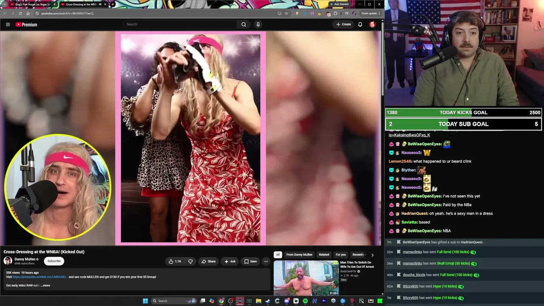Click the TODAY SUB GOAL progress bar
Screen dimensions: 544x306
click(463, 124)
